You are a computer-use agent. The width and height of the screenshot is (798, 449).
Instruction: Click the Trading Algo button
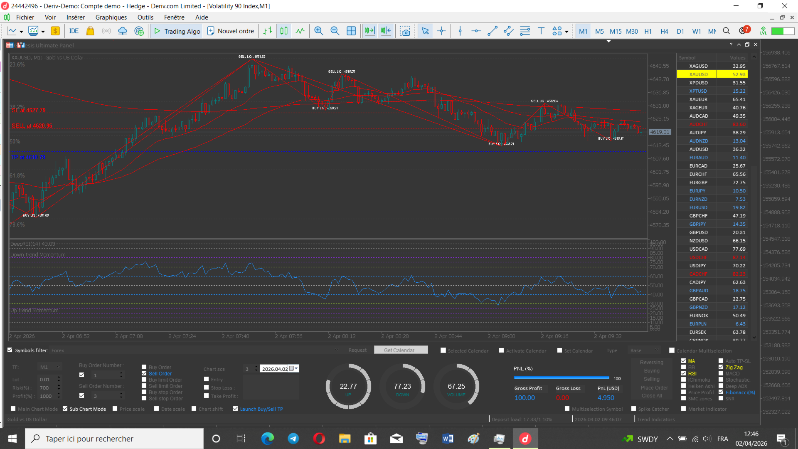click(177, 31)
